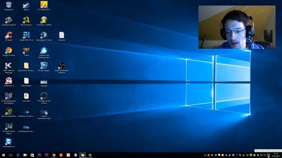Viewport: 282px width, 158px height.
Task: Launch the TeamSpeak 3 Client shortcut
Action: pos(44,36)
